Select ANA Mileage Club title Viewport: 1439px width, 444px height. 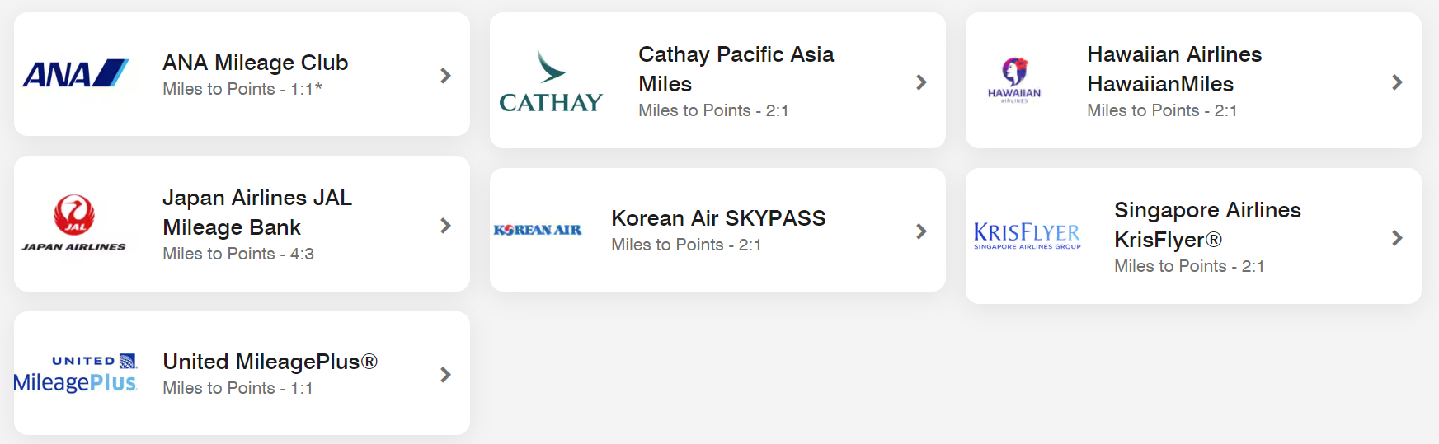tap(255, 63)
